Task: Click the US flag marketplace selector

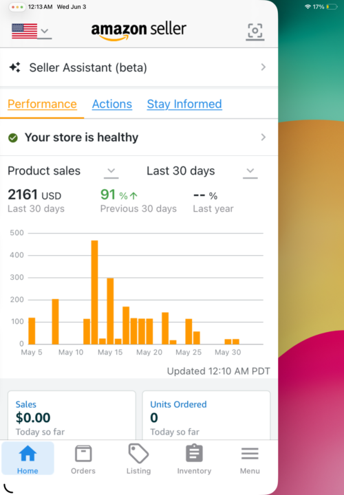Action: pos(31,31)
